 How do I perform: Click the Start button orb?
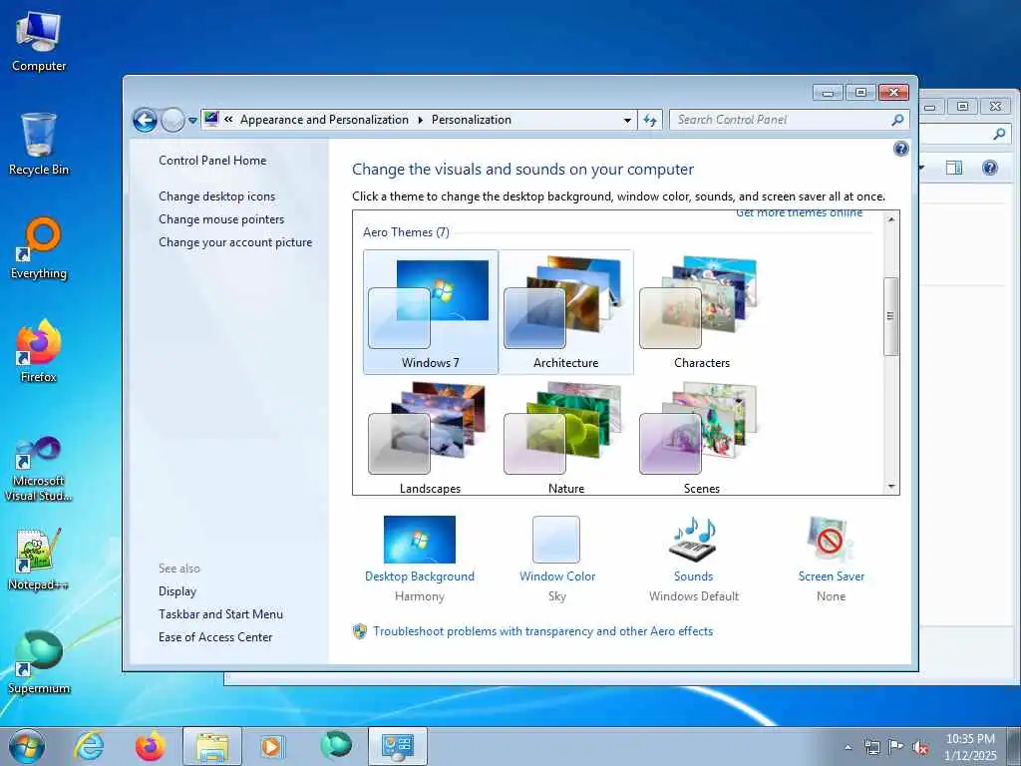pyautogui.click(x=27, y=746)
